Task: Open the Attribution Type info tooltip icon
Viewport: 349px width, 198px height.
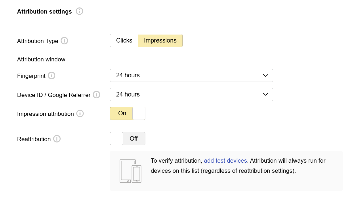Action: (64, 41)
